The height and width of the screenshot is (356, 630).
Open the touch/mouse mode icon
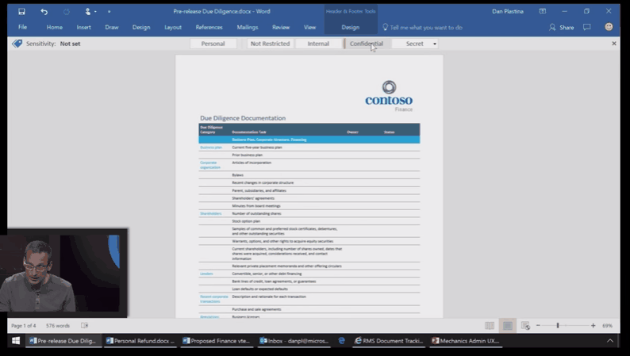click(x=87, y=12)
